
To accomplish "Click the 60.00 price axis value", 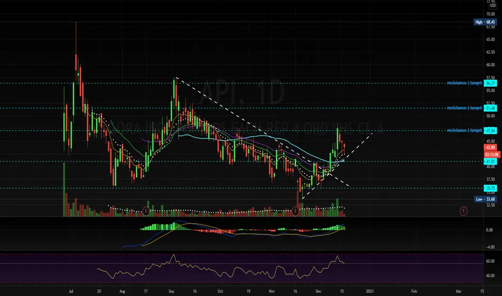I will pos(491,65).
